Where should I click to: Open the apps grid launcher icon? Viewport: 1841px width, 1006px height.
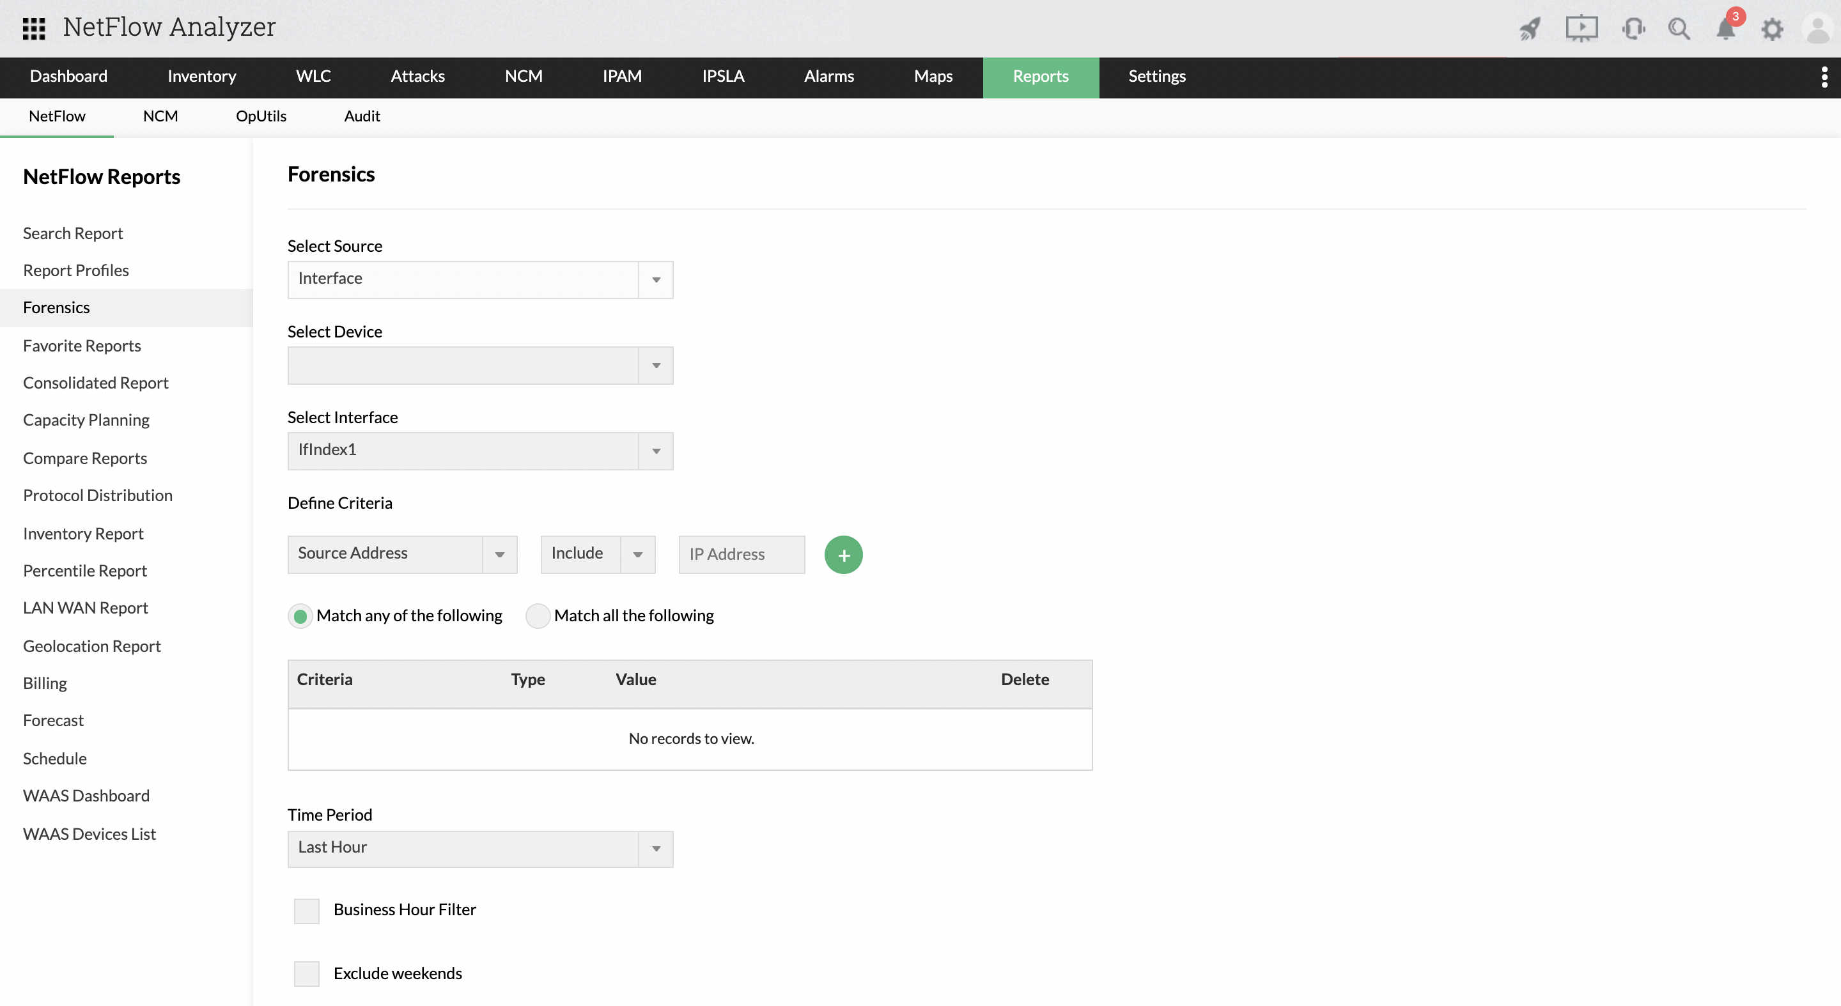point(34,28)
